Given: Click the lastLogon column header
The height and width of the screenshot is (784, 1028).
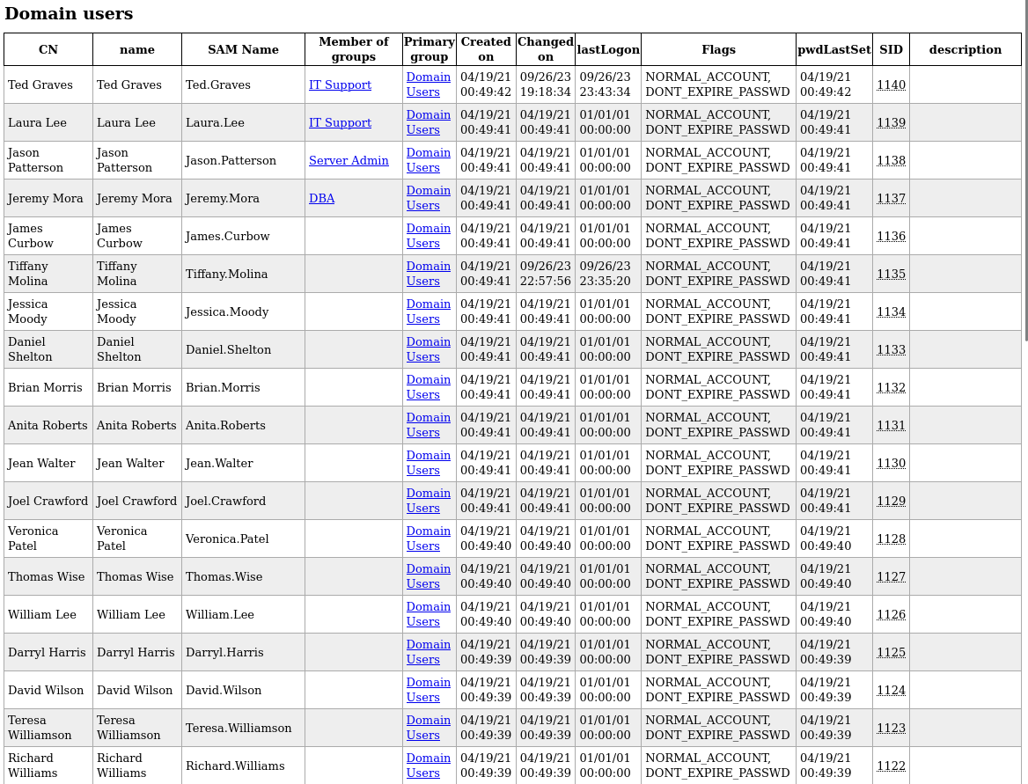Looking at the screenshot, I should pos(608,49).
